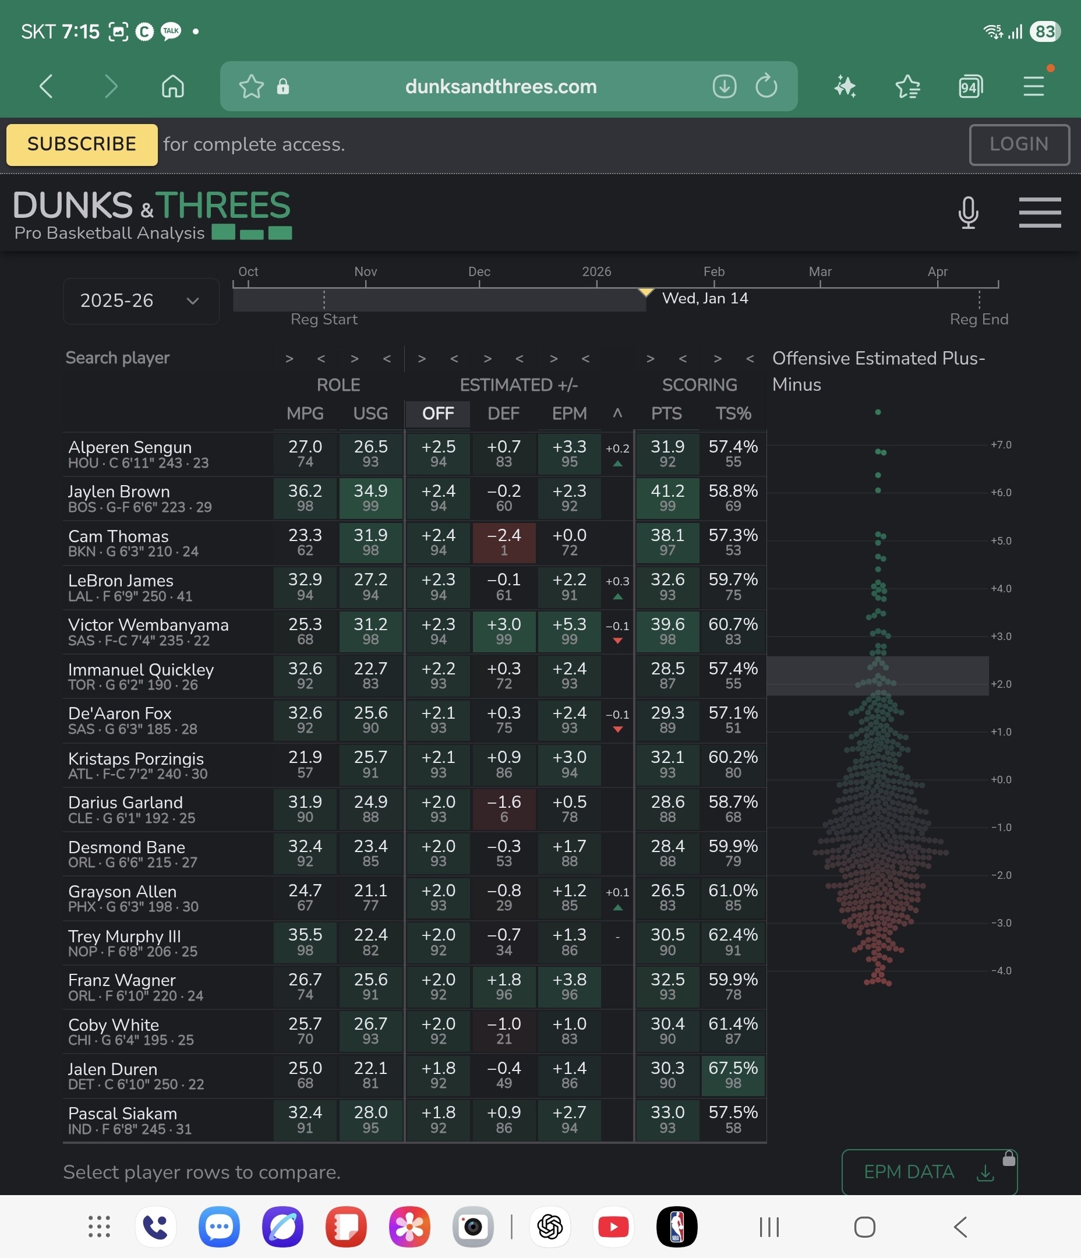Screen dimensions: 1081x1258
Task: Open the ChatGPT app in dock
Action: (x=550, y=1227)
